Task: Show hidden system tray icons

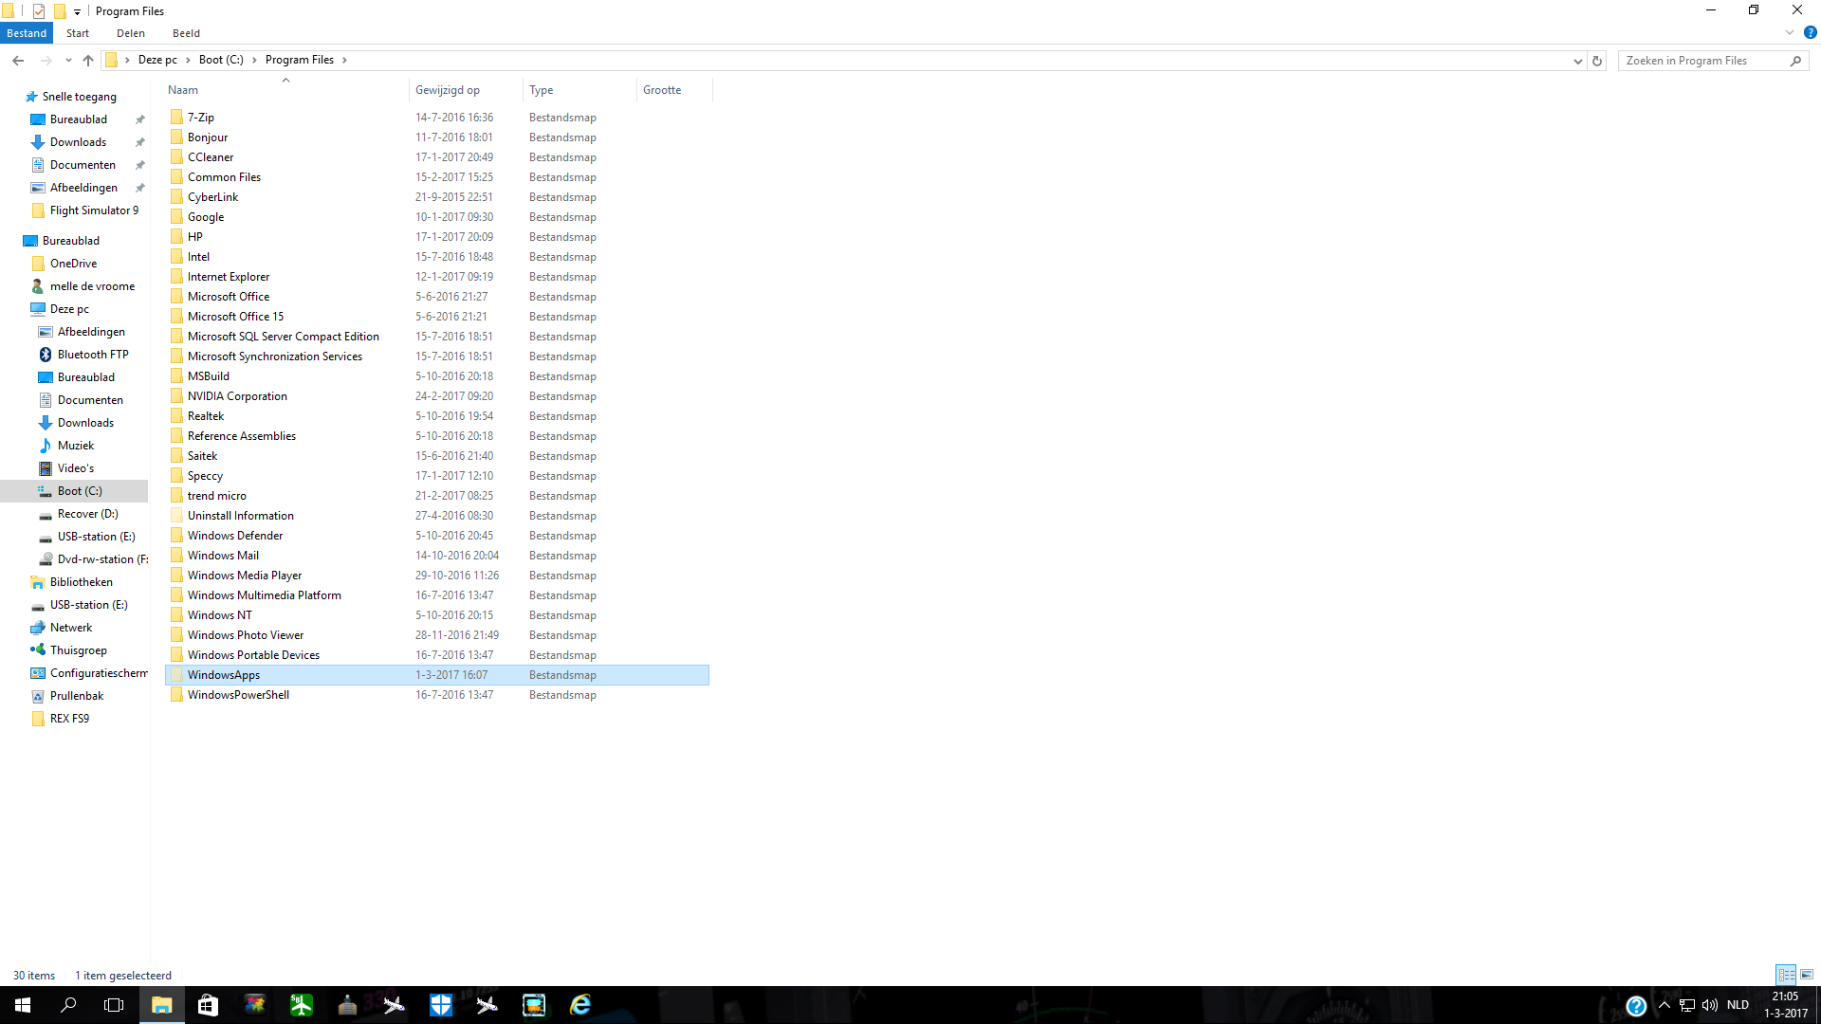Action: 1664,1005
